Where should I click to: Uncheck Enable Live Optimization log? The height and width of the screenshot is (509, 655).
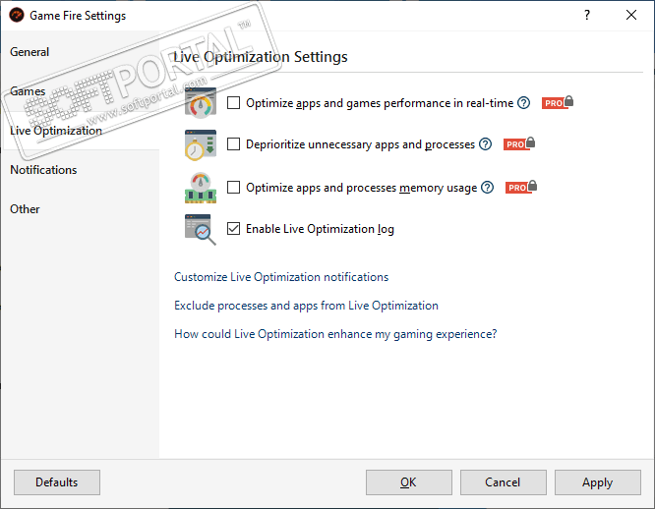tap(234, 229)
